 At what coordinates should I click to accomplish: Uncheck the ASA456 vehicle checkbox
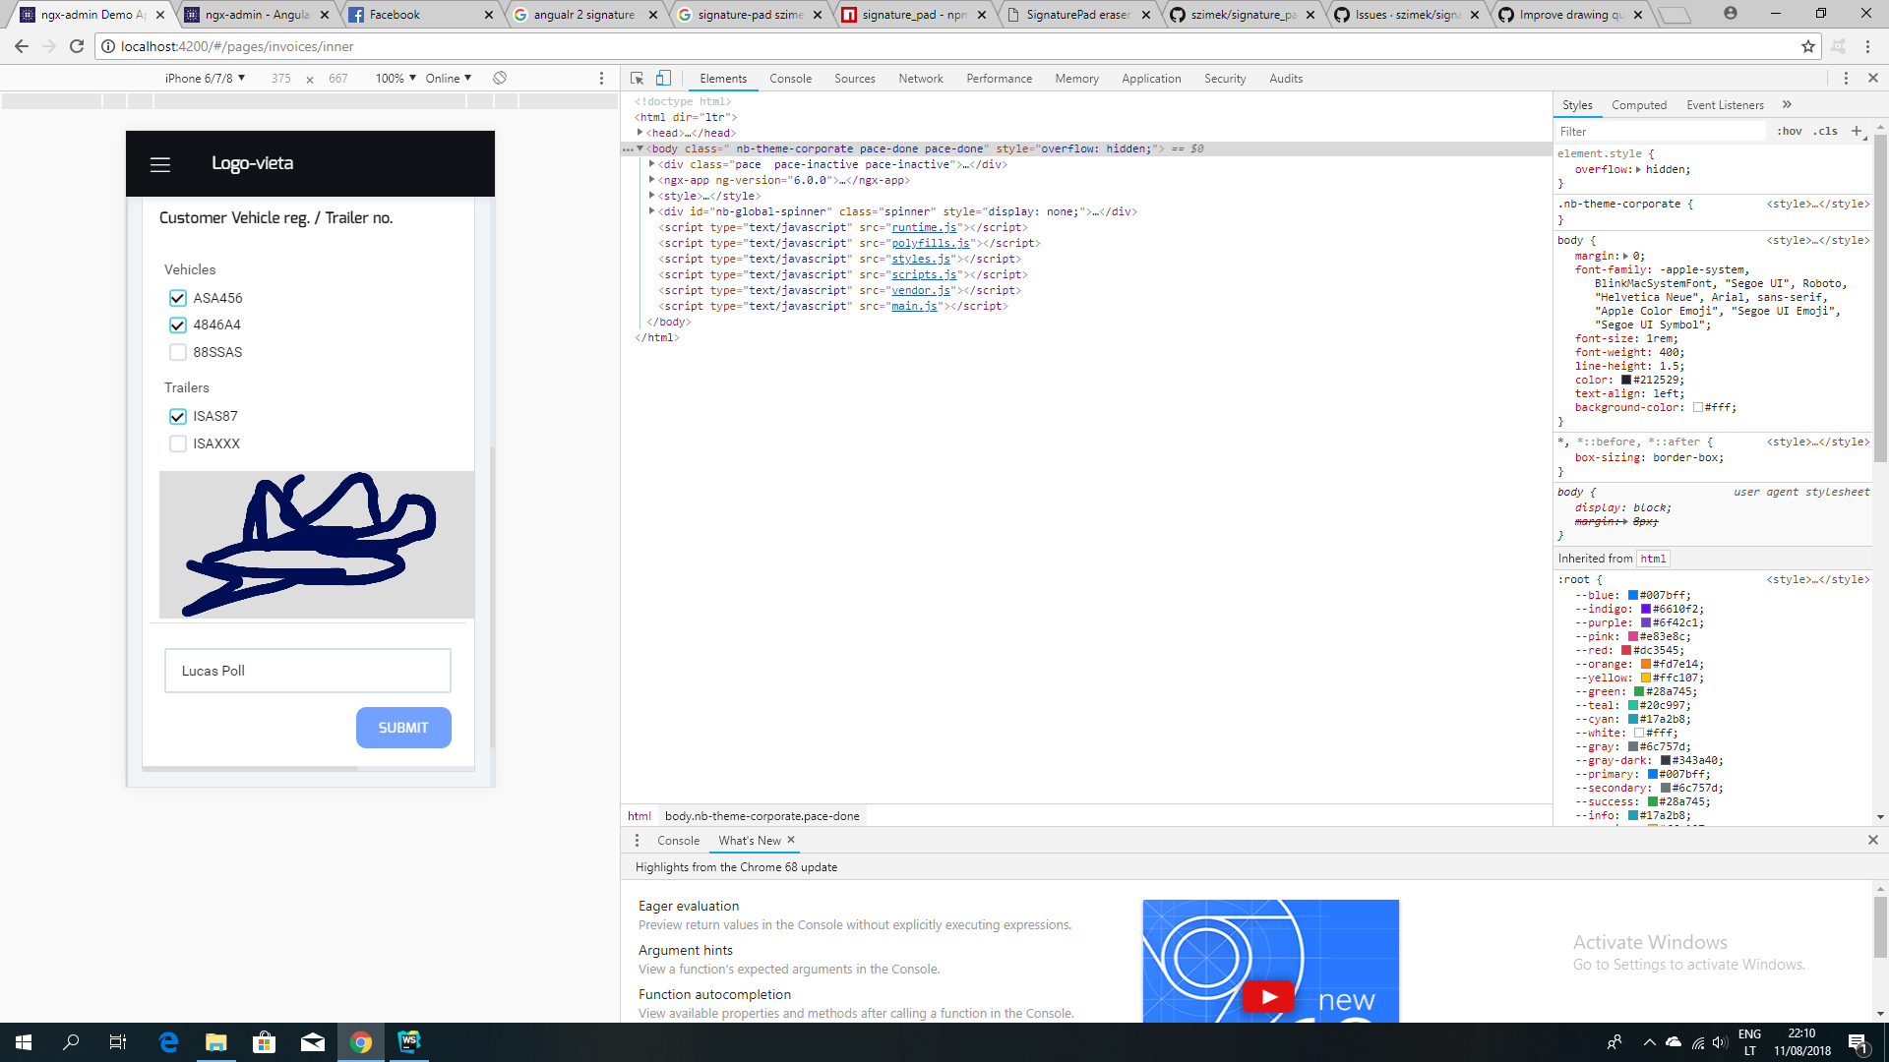(x=178, y=298)
